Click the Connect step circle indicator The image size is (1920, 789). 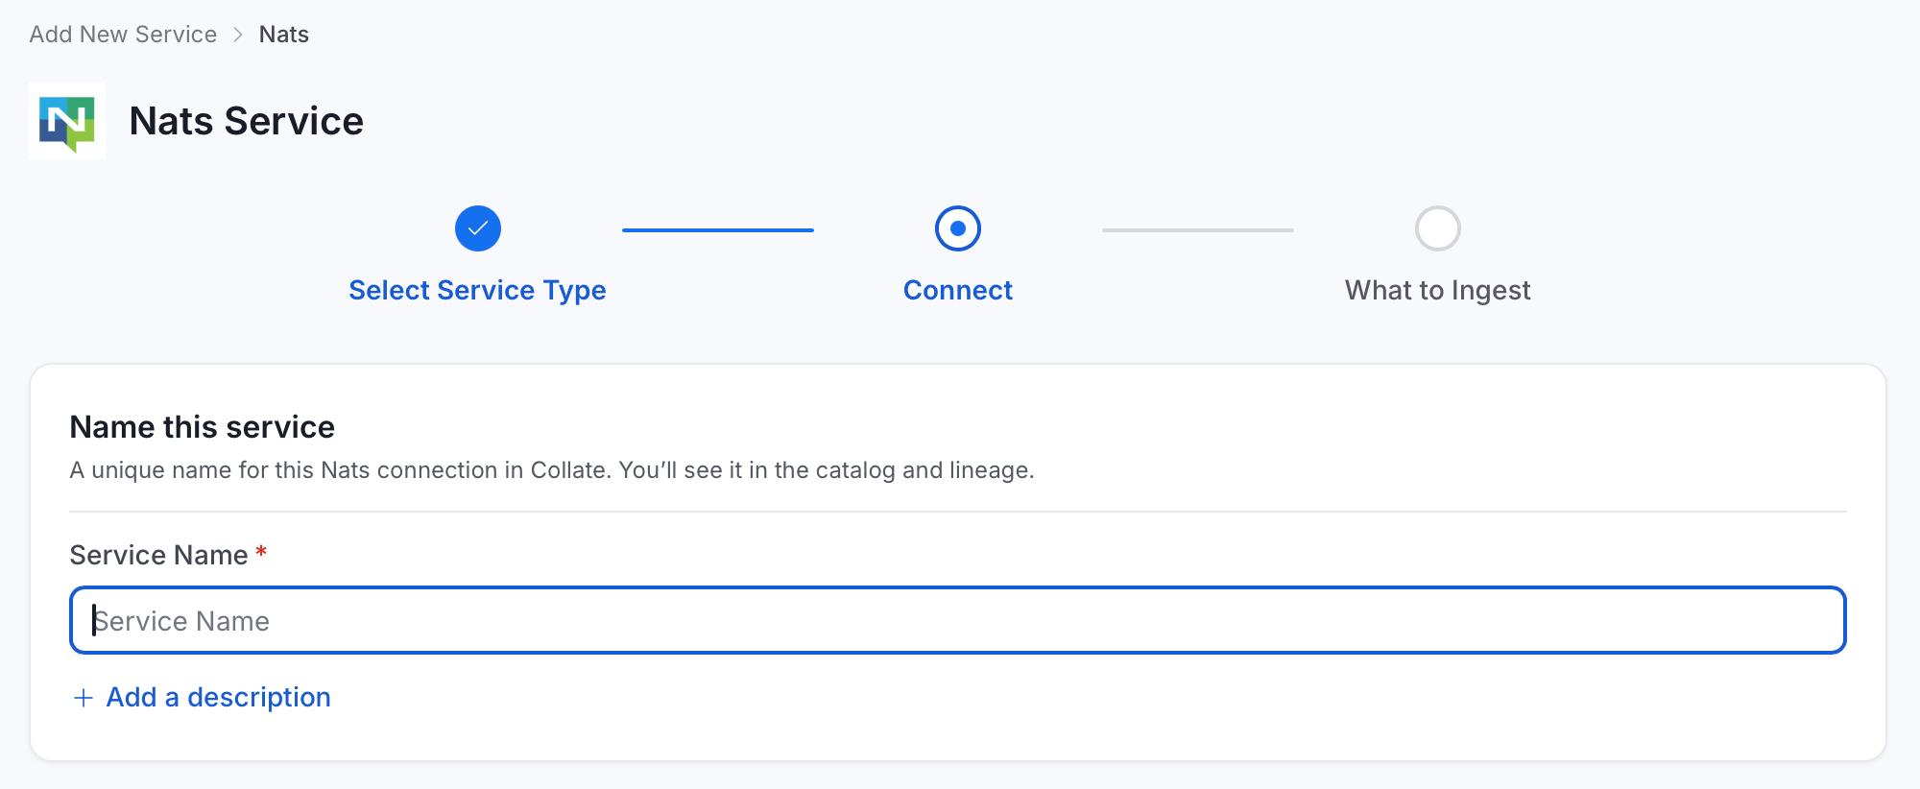tap(958, 228)
